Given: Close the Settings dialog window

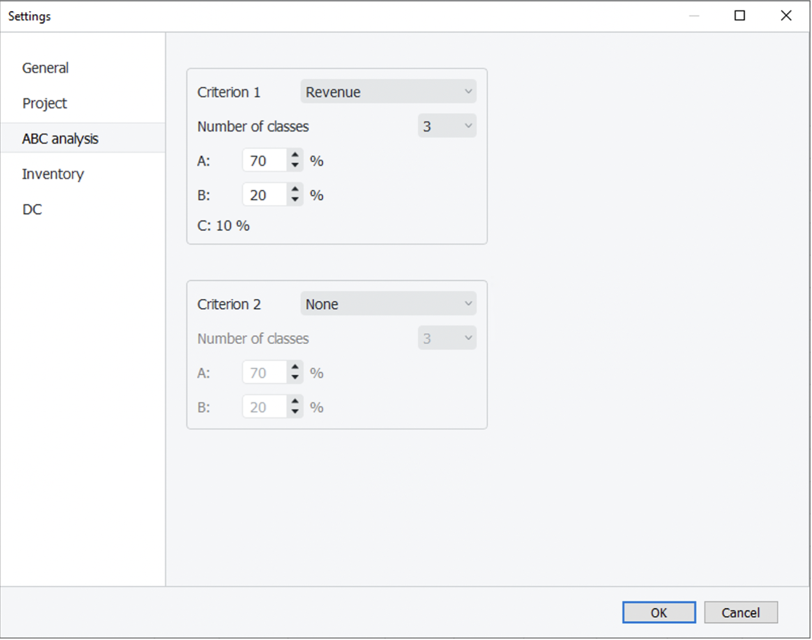Looking at the screenshot, I should [x=786, y=16].
